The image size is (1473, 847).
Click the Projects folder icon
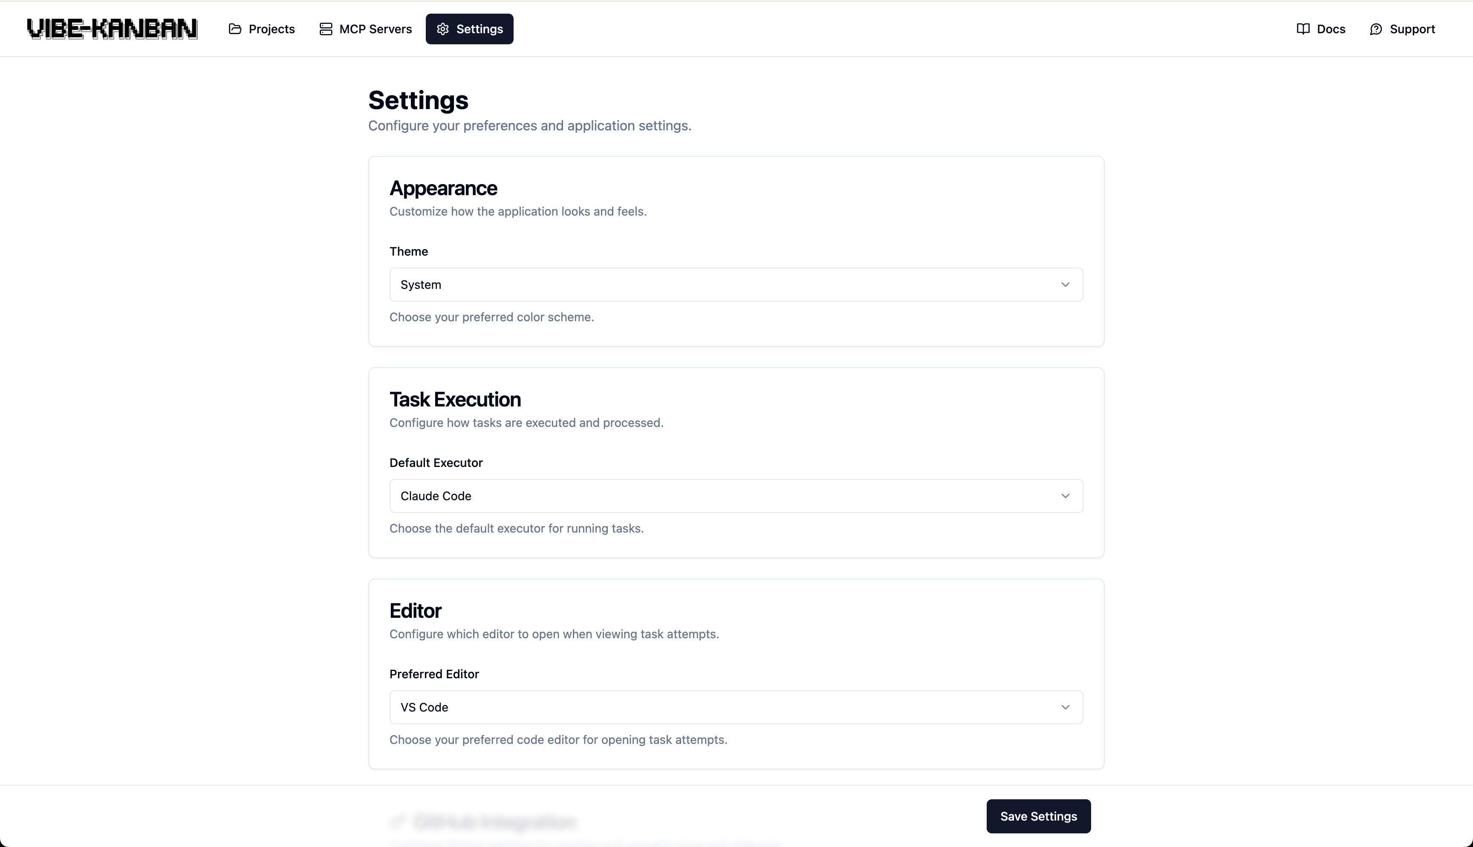pos(235,29)
